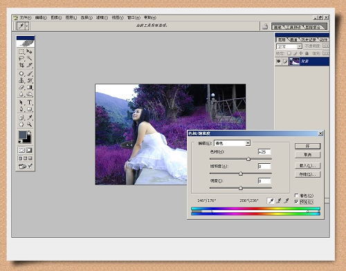Reset default foreground and background colors

click(x=20, y=142)
